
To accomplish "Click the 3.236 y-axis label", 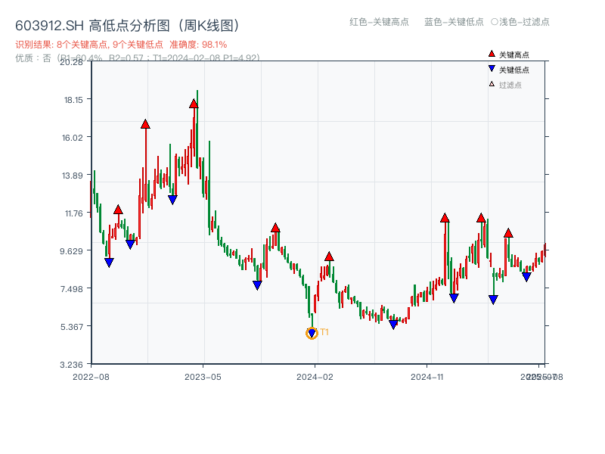I will tap(71, 365).
